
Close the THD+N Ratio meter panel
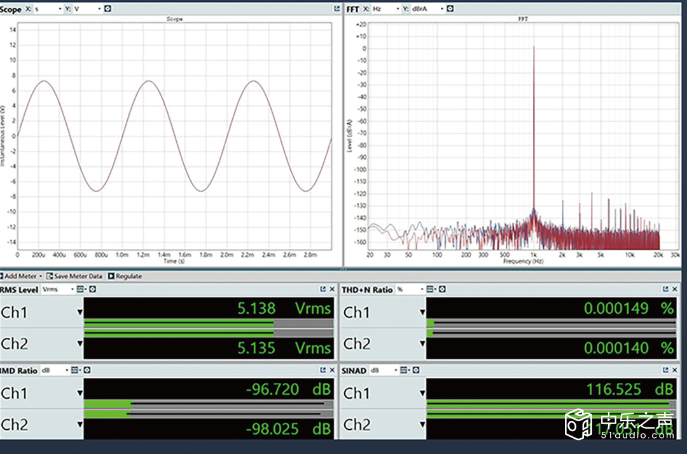[x=675, y=290]
